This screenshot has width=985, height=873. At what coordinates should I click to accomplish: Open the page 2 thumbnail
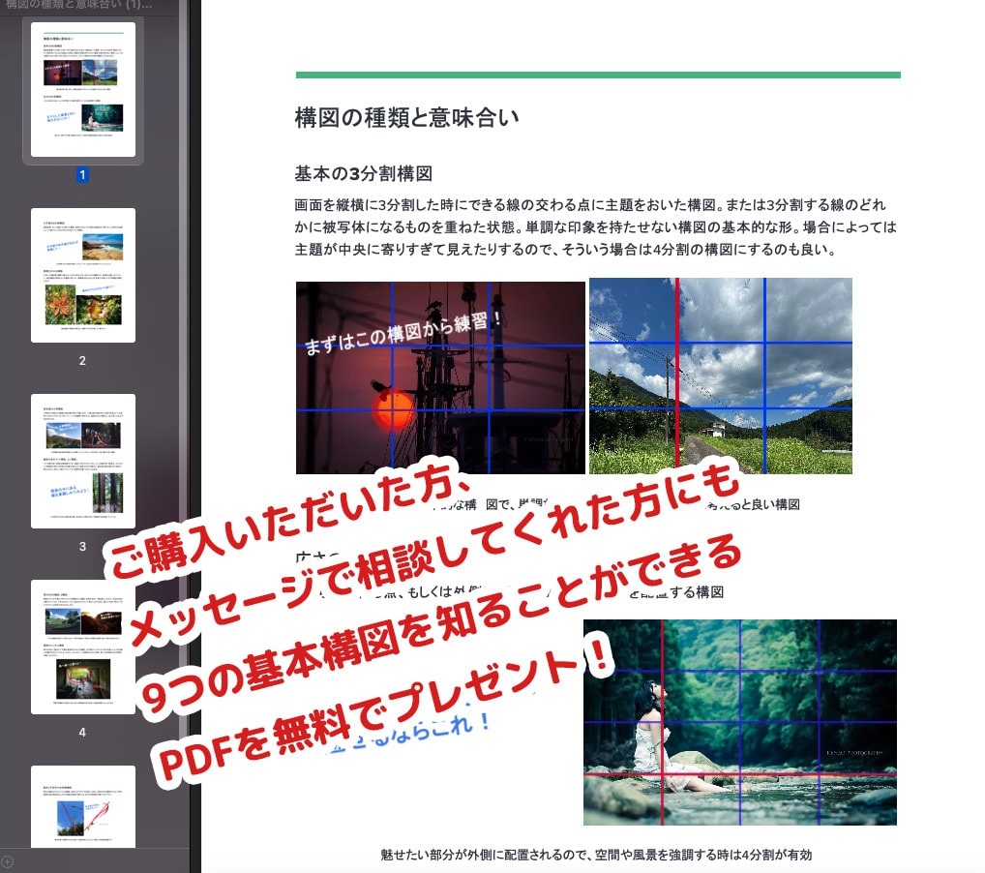point(83,275)
